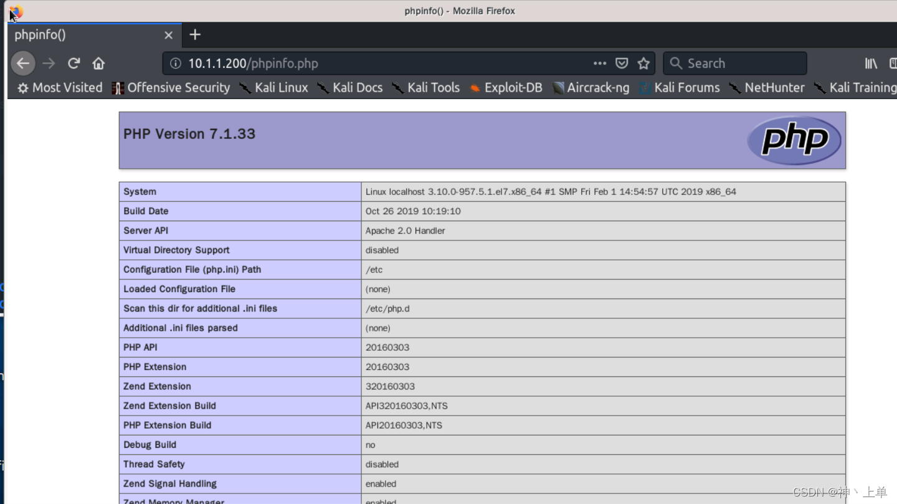
Task: Click Scan this dir for additional .ini files
Action: click(200, 308)
